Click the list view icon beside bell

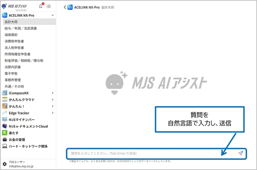click(49, 6)
